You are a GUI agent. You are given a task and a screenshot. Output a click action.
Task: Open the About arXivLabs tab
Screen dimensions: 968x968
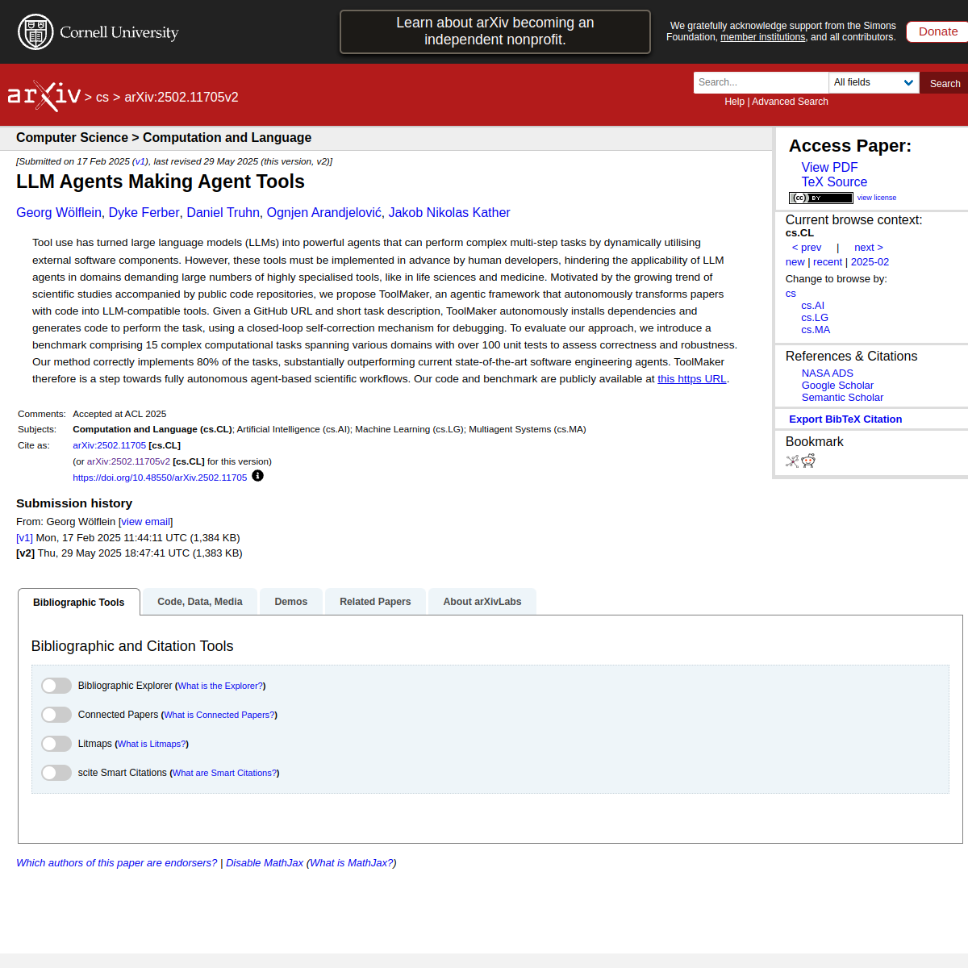[x=482, y=602]
